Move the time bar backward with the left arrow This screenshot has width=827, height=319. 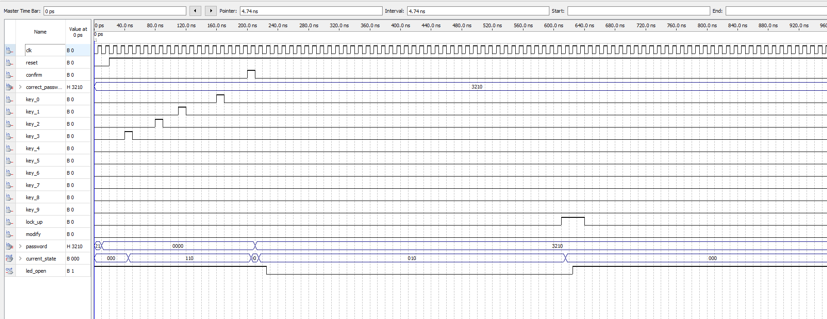coord(195,11)
